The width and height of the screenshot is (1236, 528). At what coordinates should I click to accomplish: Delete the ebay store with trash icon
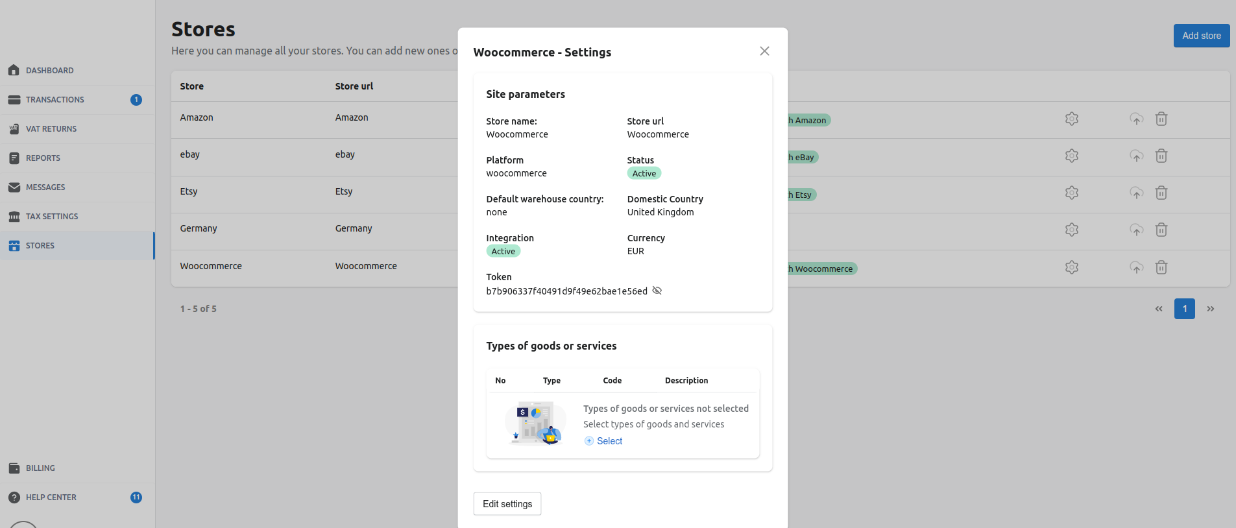pos(1161,156)
